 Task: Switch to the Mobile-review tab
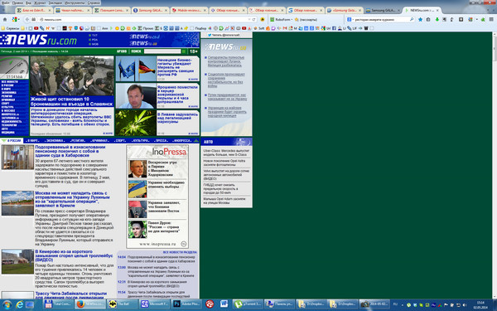point(189,10)
